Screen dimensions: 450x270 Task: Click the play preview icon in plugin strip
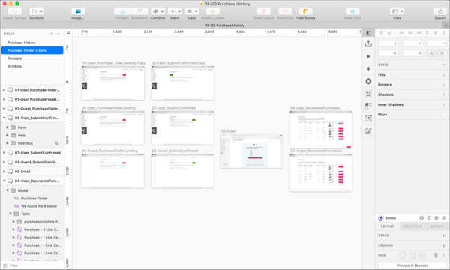pyautogui.click(x=368, y=56)
